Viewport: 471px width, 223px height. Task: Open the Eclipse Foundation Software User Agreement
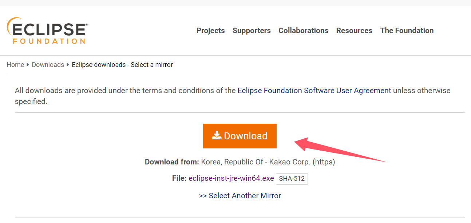point(314,91)
